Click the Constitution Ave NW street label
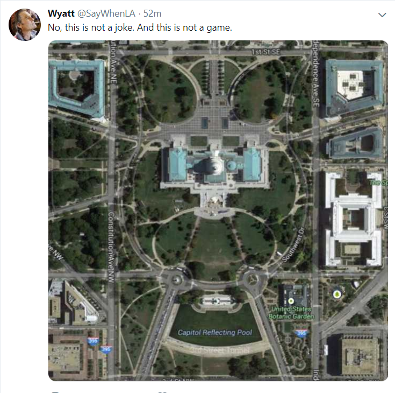Screen dimensions: 395x393 click(x=111, y=247)
